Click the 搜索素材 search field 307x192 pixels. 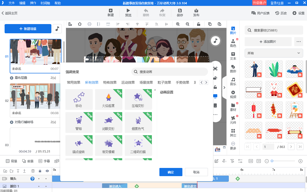[x=274, y=30]
